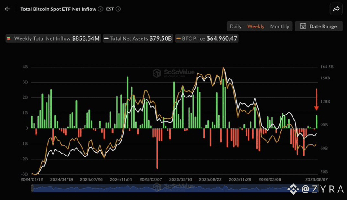347x200 pixels.
Task: Click the tallest red outflow bar near 2025/02
Action: [157, 148]
